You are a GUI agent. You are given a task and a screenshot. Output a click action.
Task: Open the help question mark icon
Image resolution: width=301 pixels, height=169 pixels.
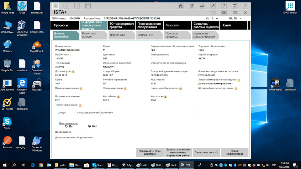224,6
